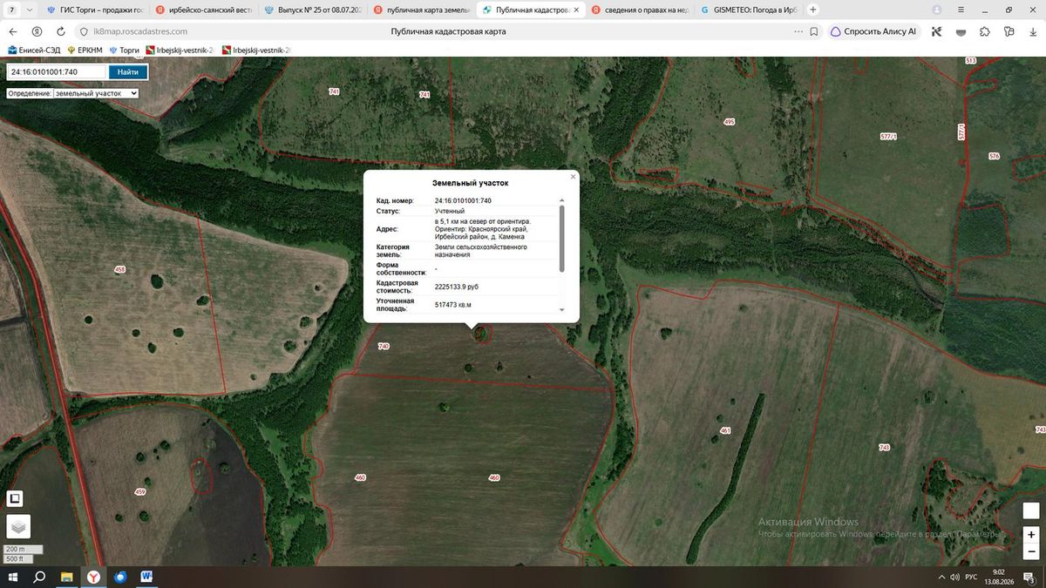Switch to ирбейско-саянский вестник tab
The width and height of the screenshot is (1046, 588).
pos(204,10)
